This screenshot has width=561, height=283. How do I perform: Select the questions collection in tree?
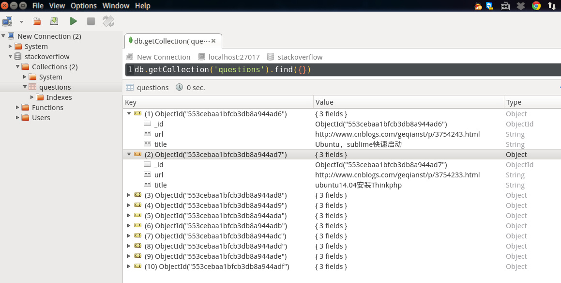click(x=55, y=87)
